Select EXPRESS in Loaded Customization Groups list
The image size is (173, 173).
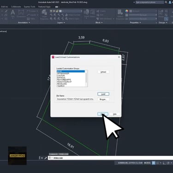tap(61, 78)
